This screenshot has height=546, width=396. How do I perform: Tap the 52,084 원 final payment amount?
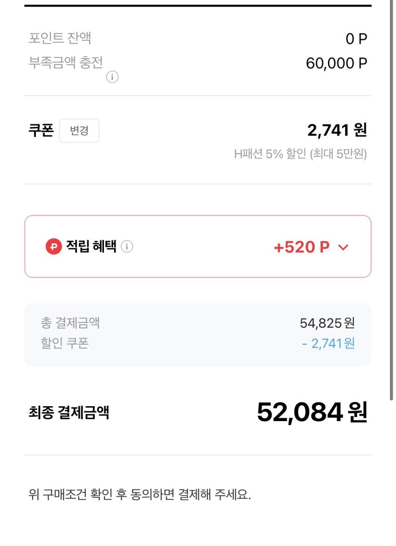(312, 412)
